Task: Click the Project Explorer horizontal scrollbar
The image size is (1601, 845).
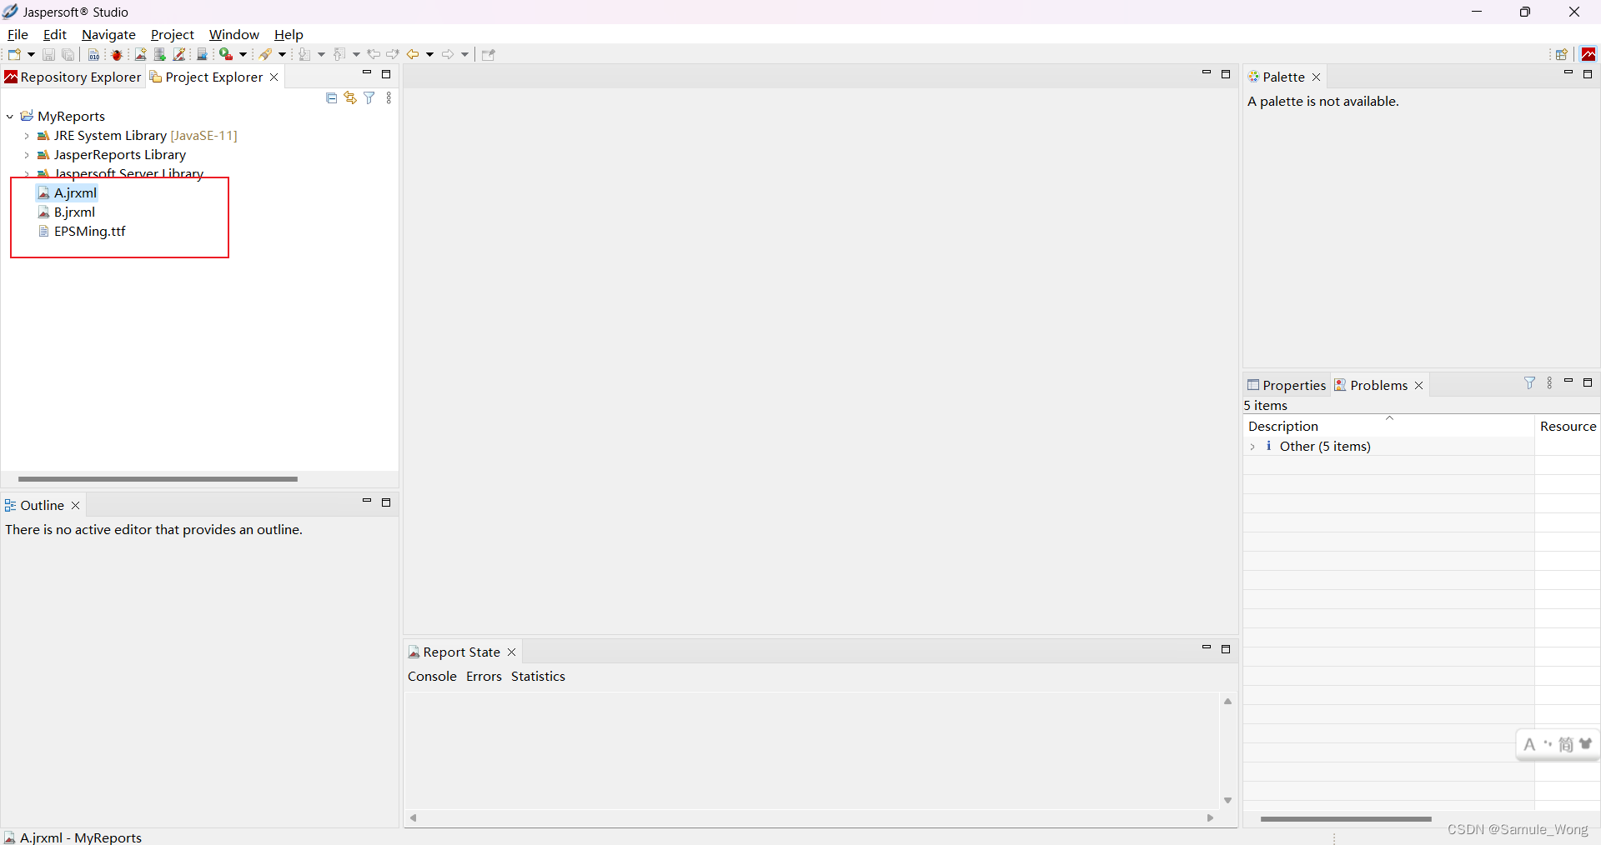Action: tap(158, 479)
